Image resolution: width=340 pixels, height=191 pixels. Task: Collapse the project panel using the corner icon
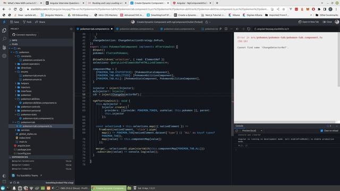(x=71, y=29)
